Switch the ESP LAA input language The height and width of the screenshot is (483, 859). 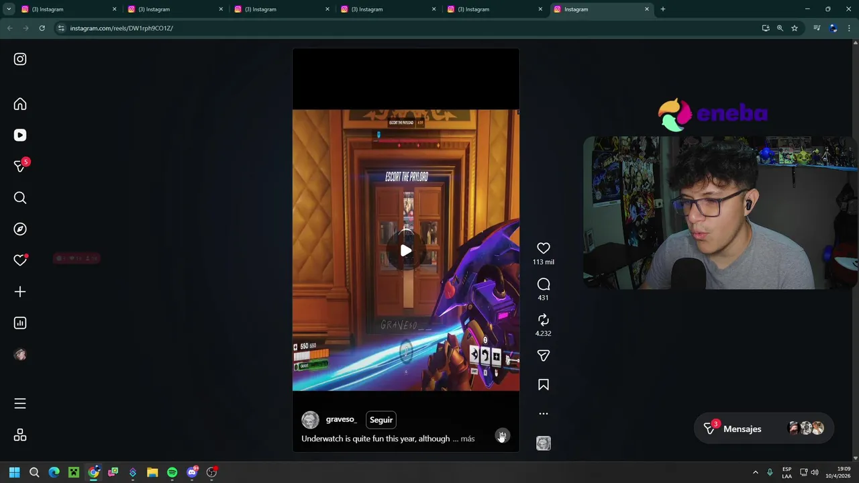tap(787, 472)
